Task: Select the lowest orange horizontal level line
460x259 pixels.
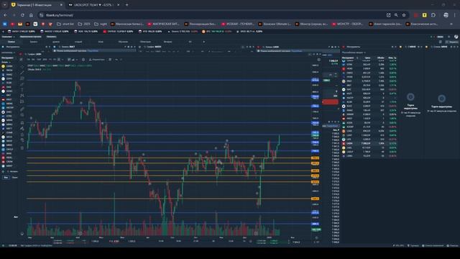Action: point(169,199)
